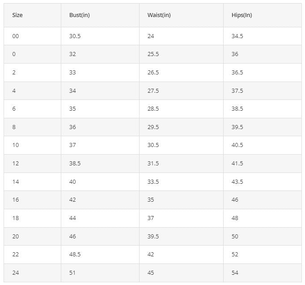The height and width of the screenshot is (285, 305).
Task: Select the hips value 46 in the size 16 row
Action: 235,199
